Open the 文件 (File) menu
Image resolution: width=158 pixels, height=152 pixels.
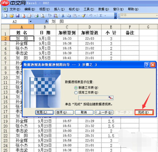pyautogui.click(x=15, y=9)
